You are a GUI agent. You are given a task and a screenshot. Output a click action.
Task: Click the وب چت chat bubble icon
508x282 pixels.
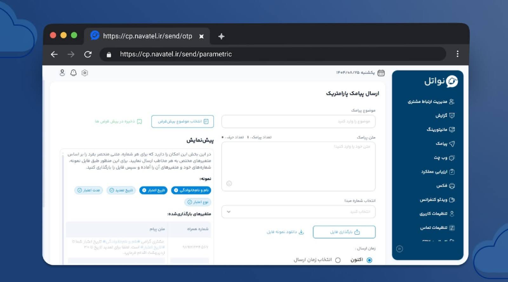coord(452,158)
